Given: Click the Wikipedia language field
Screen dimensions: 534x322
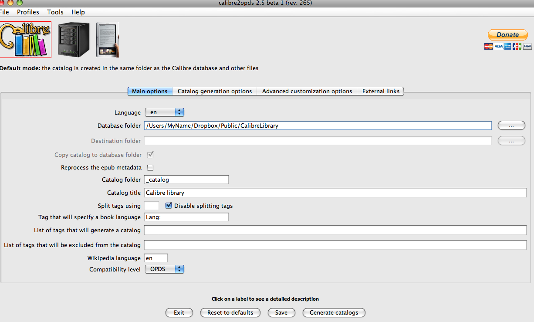Looking at the screenshot, I should 156,258.
